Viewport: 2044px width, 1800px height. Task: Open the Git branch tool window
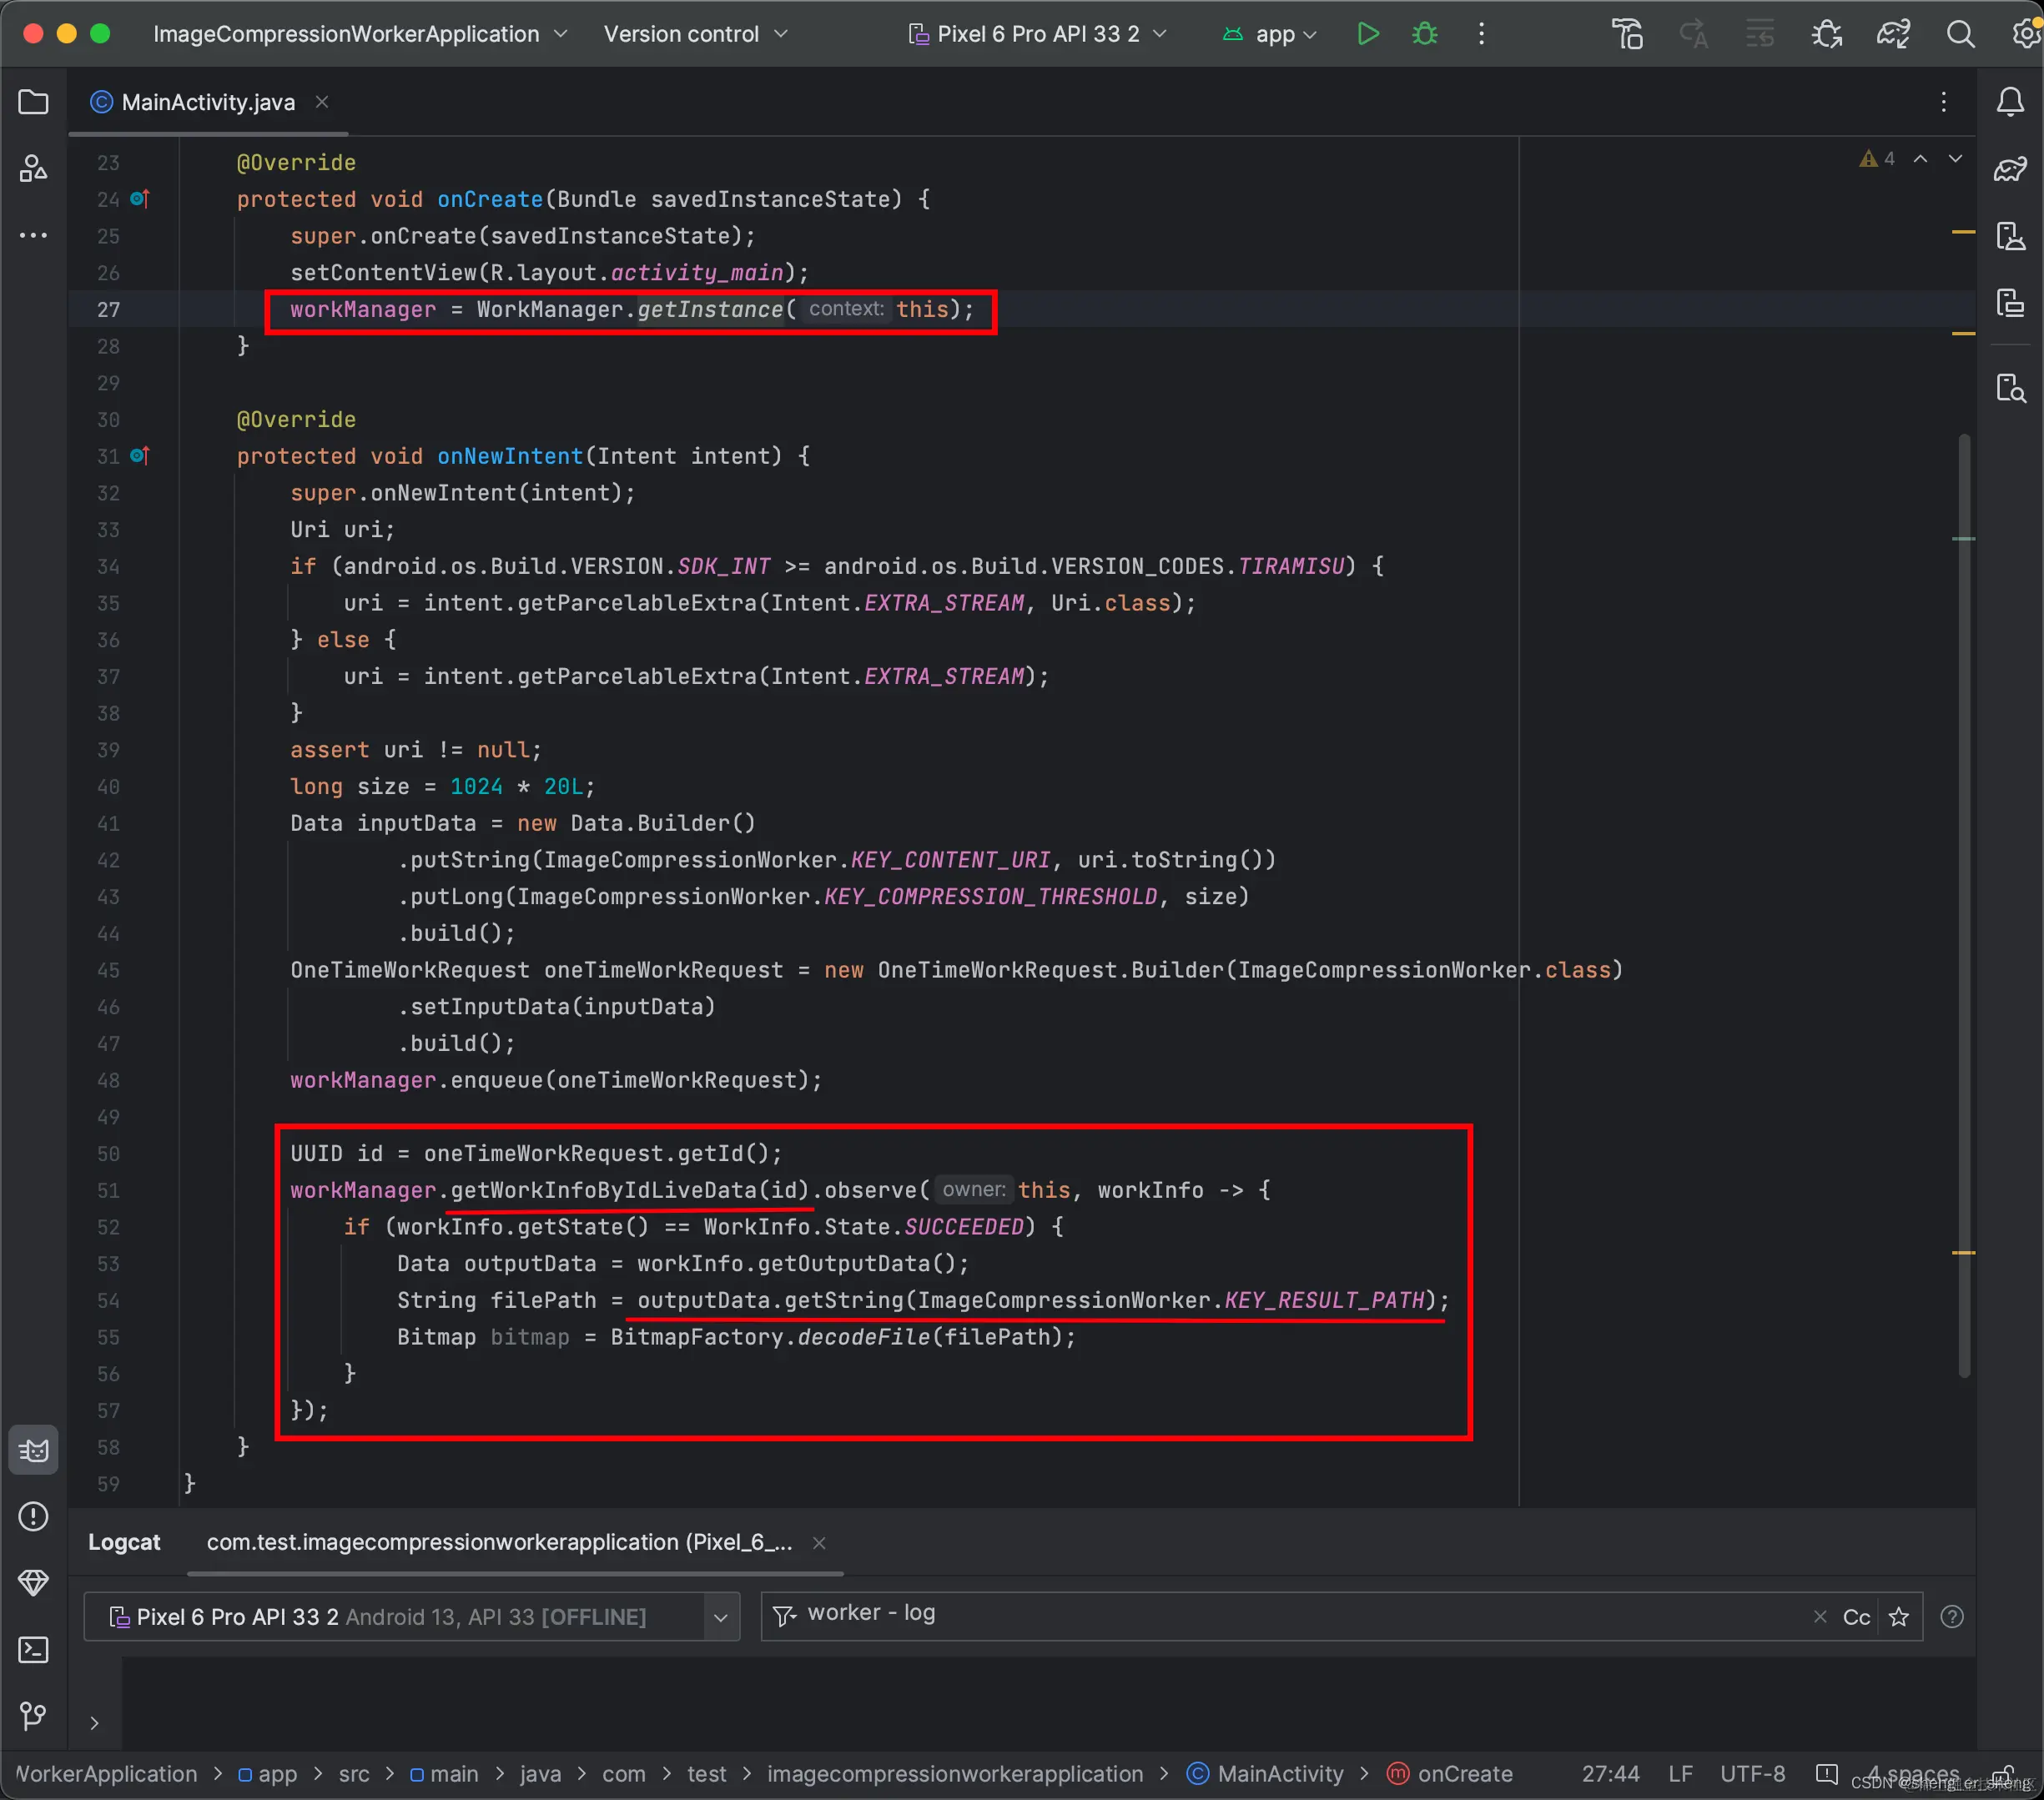click(x=33, y=1716)
